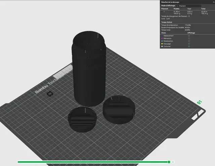Screen dimensions: 215x166
Task: Click the Essuyage label
Action: click(x=167, y=44)
